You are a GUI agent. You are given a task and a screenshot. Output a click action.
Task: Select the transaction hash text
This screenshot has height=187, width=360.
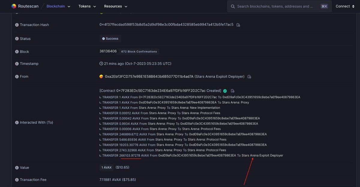coord(166,25)
